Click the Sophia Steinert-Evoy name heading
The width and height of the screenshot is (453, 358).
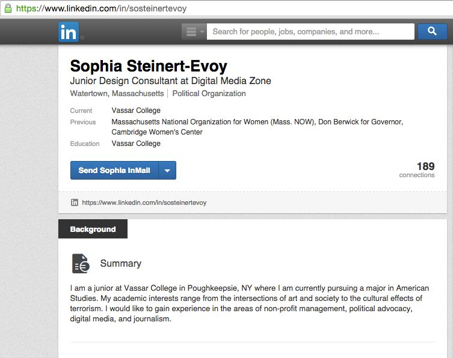pyautogui.click(x=149, y=66)
